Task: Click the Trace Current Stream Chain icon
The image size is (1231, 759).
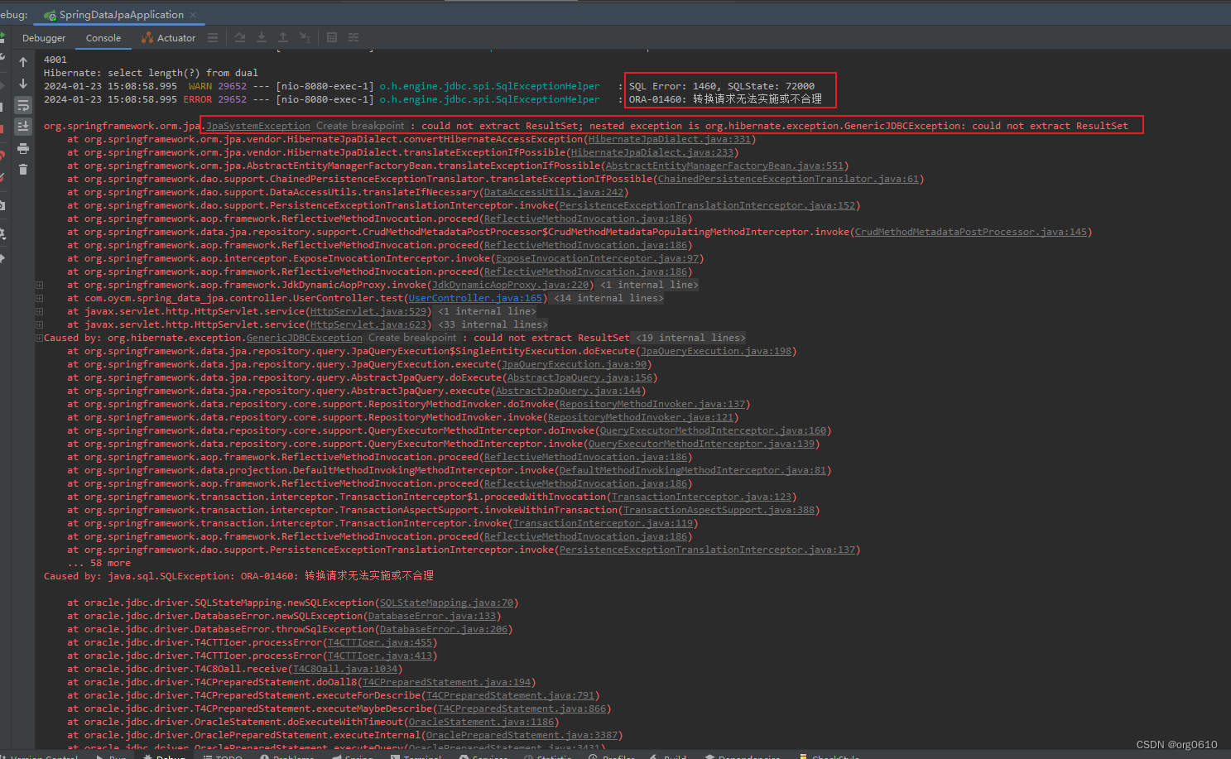Action: pyautogui.click(x=353, y=37)
